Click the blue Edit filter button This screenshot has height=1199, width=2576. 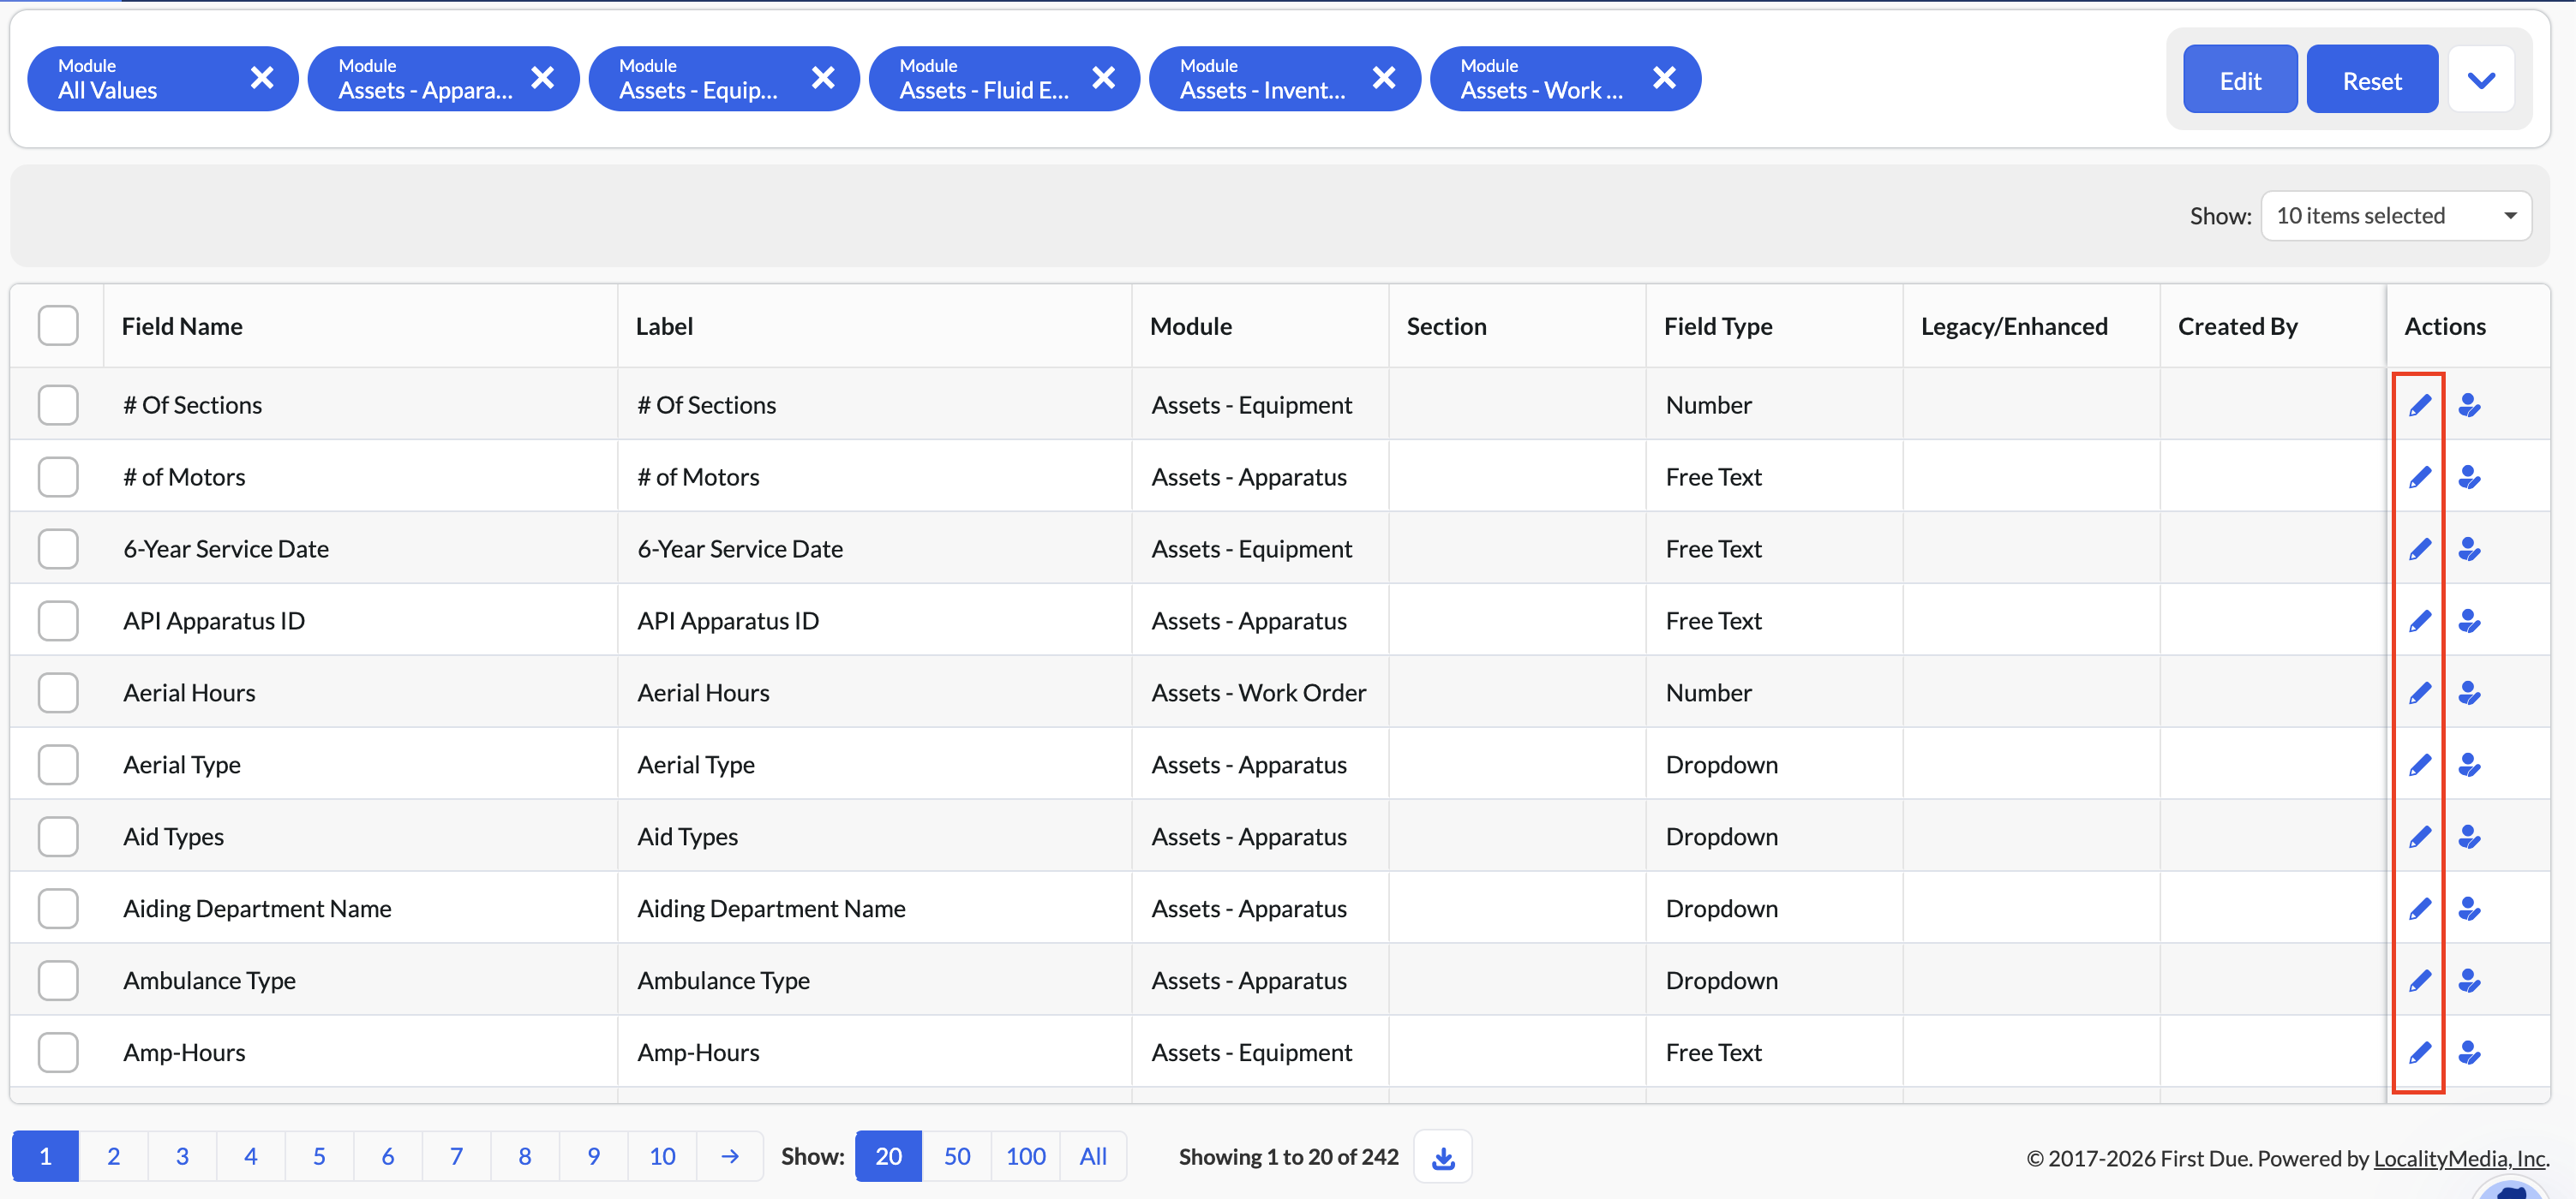tap(2239, 80)
